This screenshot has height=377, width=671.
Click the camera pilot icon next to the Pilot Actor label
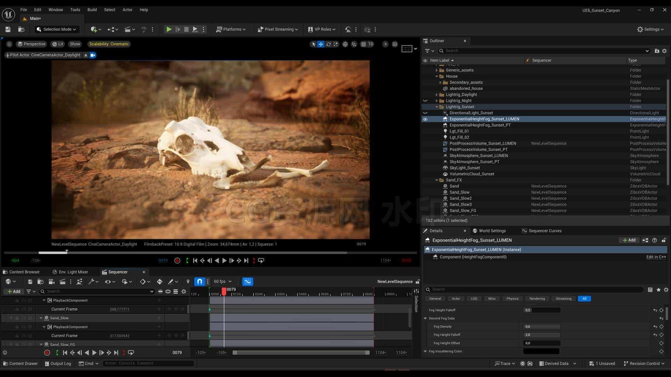[93, 55]
